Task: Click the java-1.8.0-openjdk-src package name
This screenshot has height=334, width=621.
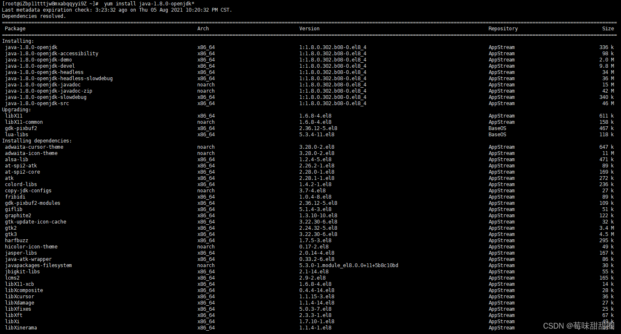Action: click(37, 103)
